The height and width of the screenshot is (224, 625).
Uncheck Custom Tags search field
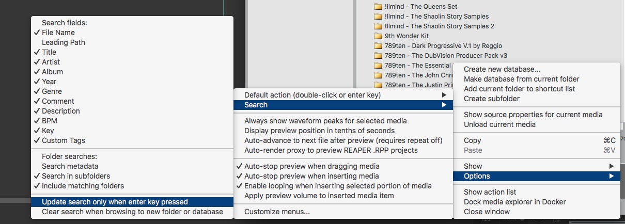click(x=63, y=140)
